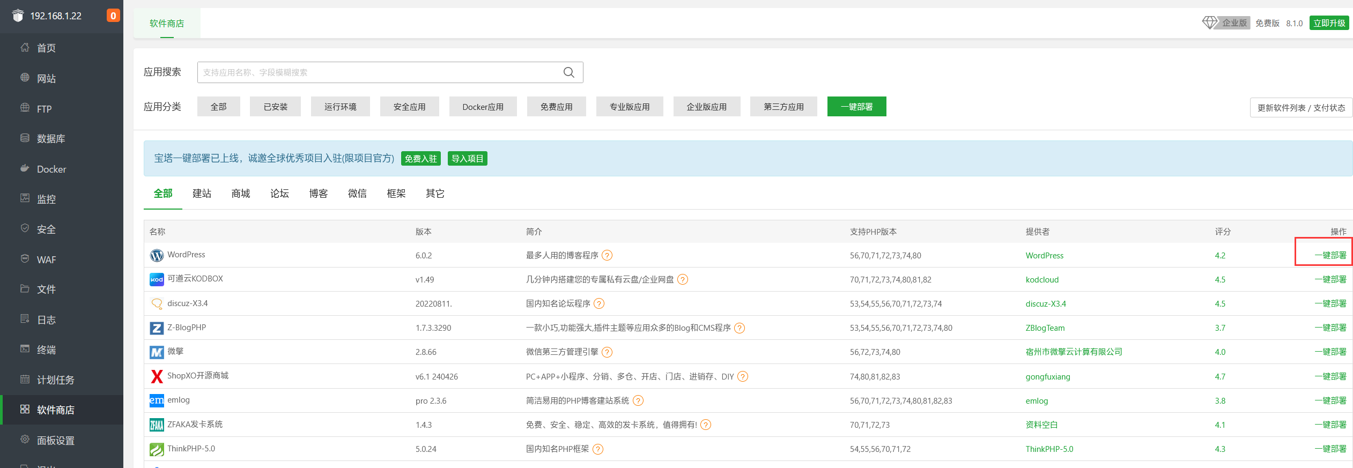Switch to the 建站 tab
This screenshot has width=1353, height=468.
[x=202, y=194]
